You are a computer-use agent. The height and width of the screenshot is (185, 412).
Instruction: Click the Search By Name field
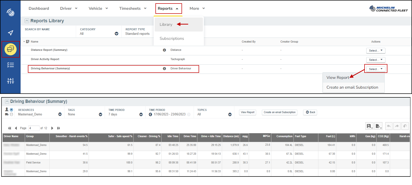pyautogui.click(x=48, y=32)
